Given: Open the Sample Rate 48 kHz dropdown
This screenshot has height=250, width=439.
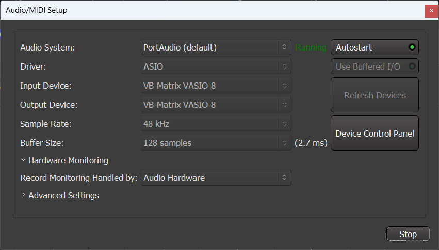Looking at the screenshot, I should 216,124.
